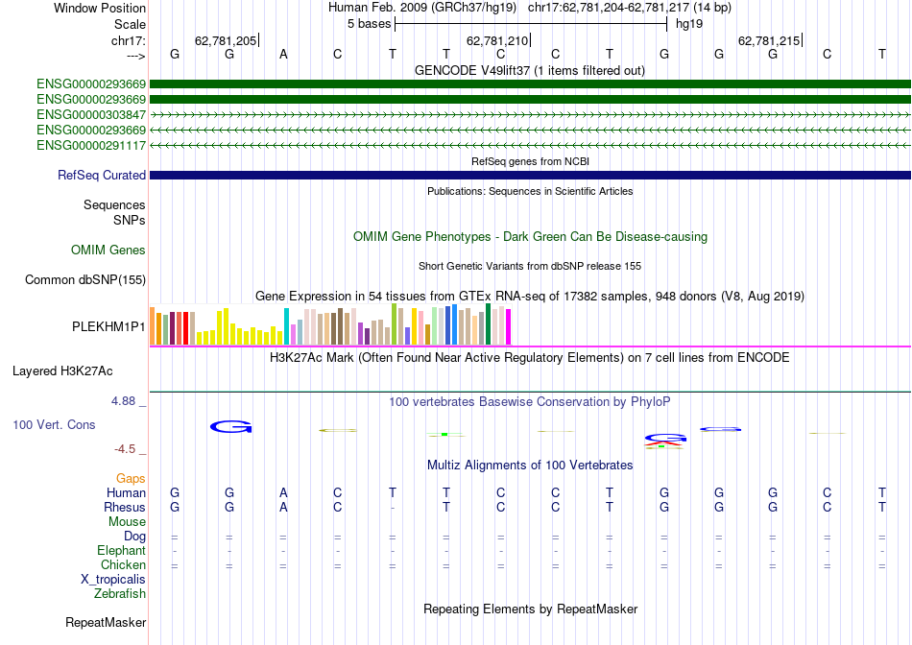Click the large blue G PhyloP logo

[x=230, y=427]
